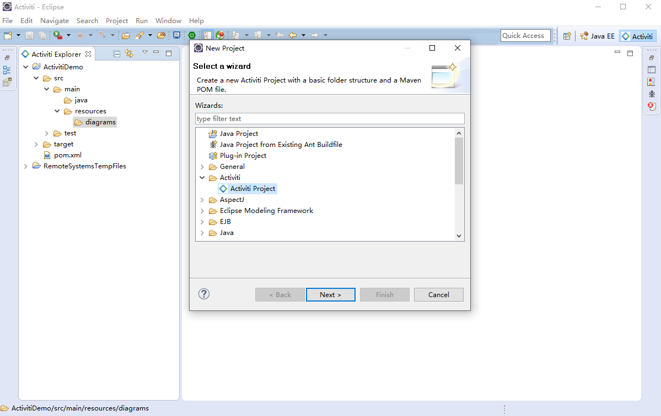Click the bottom view icon in left trim
Image resolution: width=661 pixels, height=416 pixels.
(7, 82)
